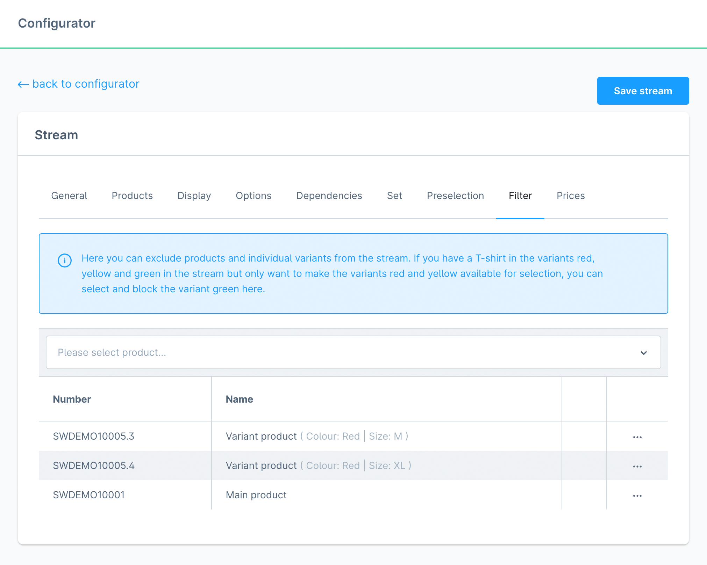Open the Display tab
Image resolution: width=707 pixels, height=565 pixels.
194,196
